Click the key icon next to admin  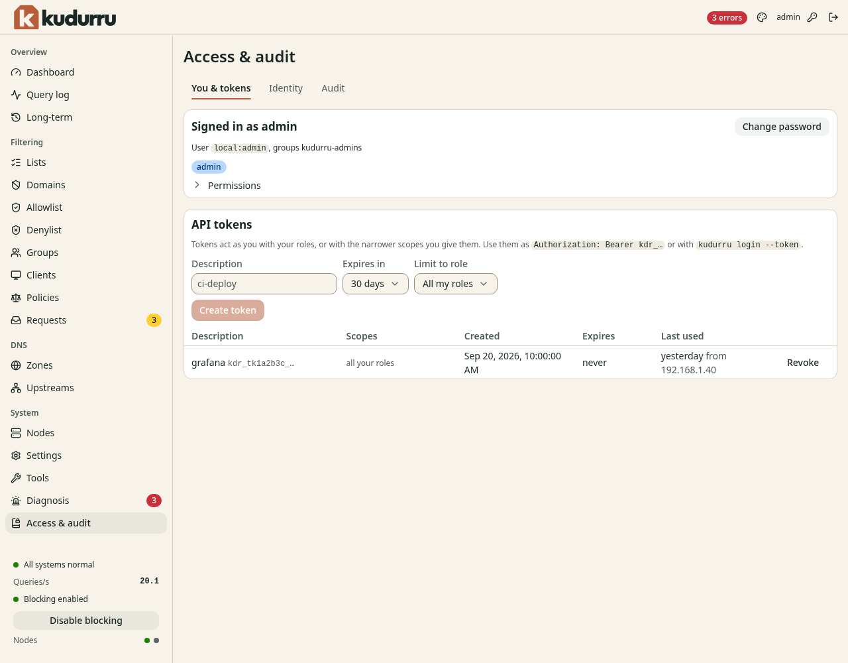[812, 17]
